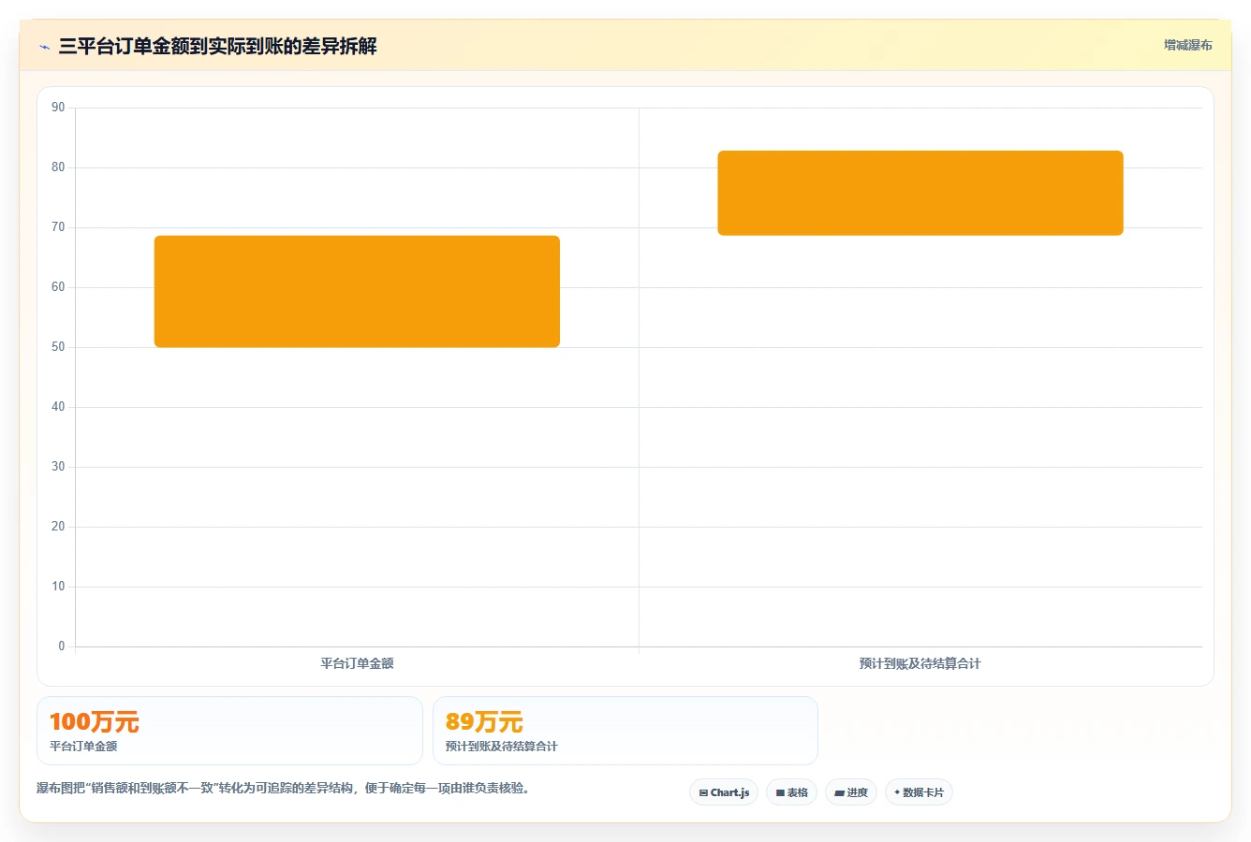Click the y-axis value 50
Image resolution: width=1251 pixels, height=842 pixels.
tap(58, 347)
